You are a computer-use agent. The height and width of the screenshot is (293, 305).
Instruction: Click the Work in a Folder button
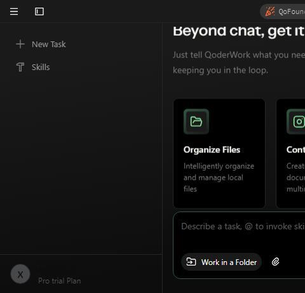click(221, 262)
